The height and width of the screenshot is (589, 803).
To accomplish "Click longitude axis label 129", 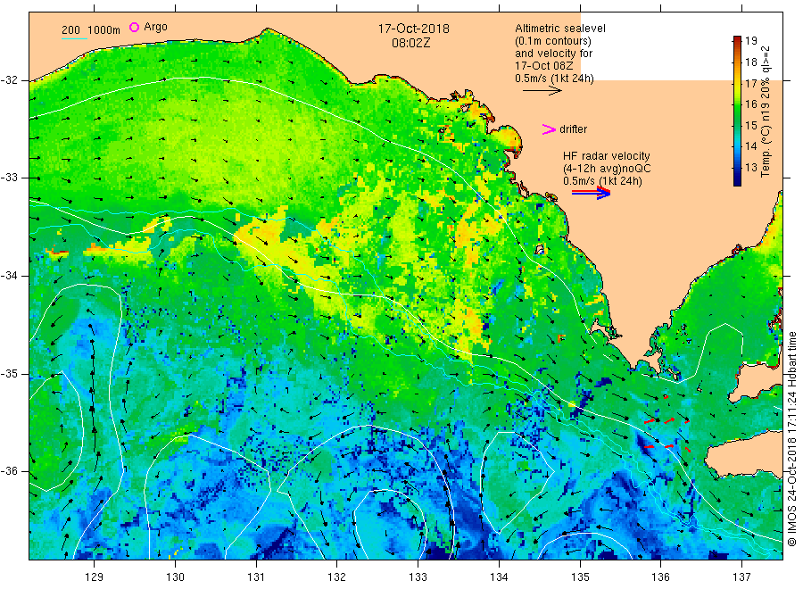I will pyautogui.click(x=95, y=577).
